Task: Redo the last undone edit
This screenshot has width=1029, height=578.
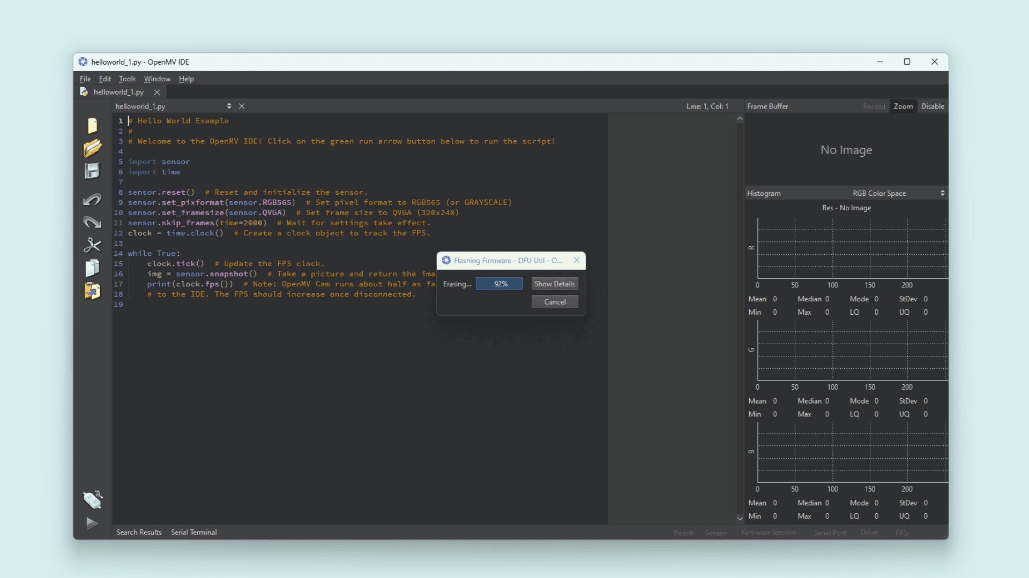Action: tap(92, 222)
